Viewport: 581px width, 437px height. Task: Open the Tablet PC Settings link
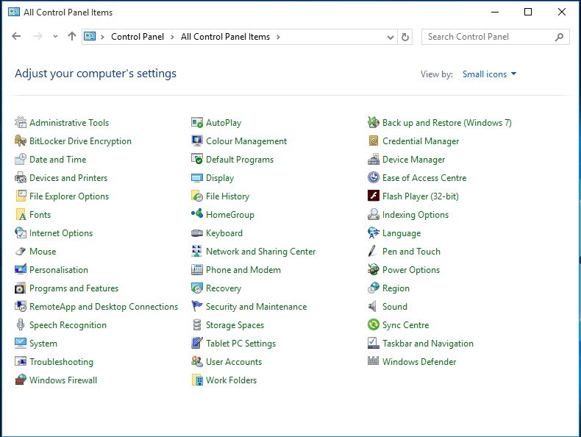240,344
